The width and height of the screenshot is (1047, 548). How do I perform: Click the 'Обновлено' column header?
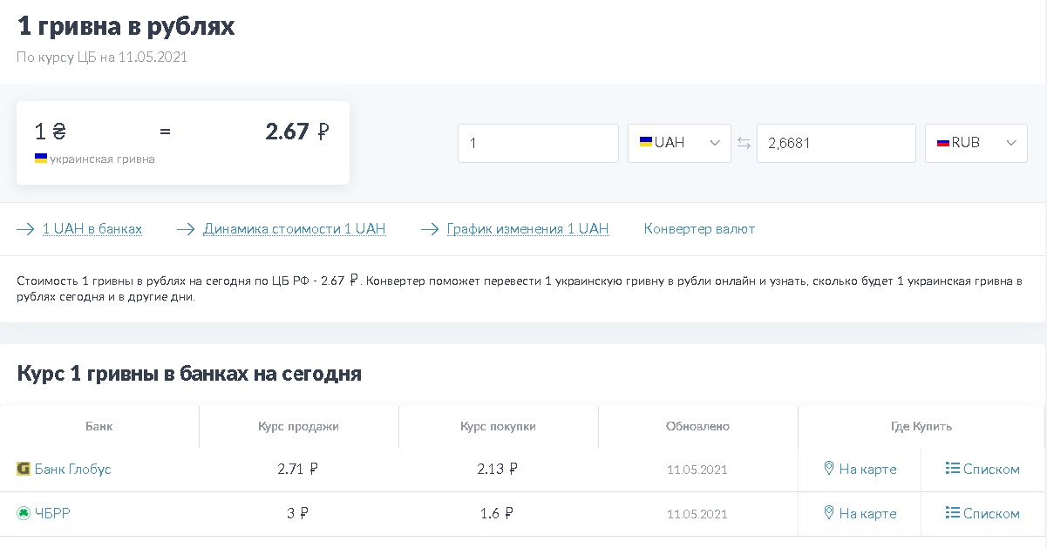pyautogui.click(x=697, y=427)
